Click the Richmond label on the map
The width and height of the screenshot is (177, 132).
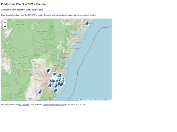[x=37, y=64]
